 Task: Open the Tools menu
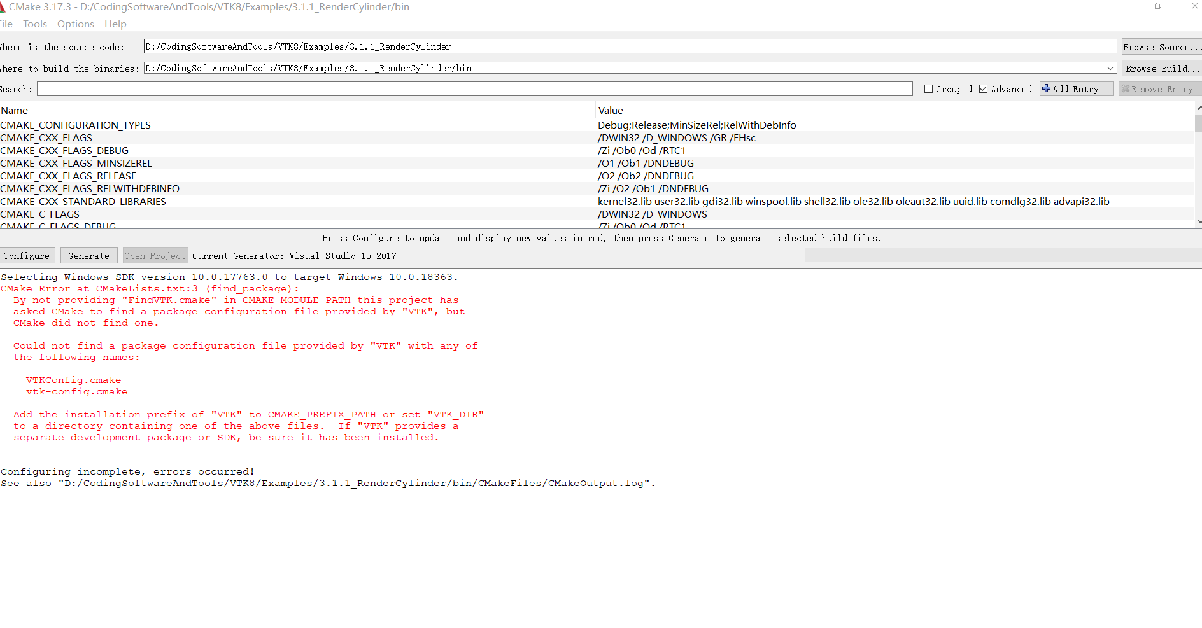(35, 24)
